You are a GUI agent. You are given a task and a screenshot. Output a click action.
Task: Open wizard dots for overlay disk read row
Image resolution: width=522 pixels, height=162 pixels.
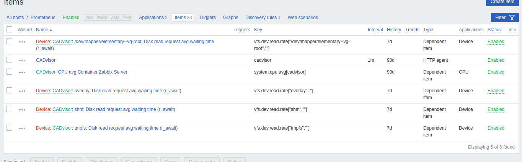pos(22,91)
